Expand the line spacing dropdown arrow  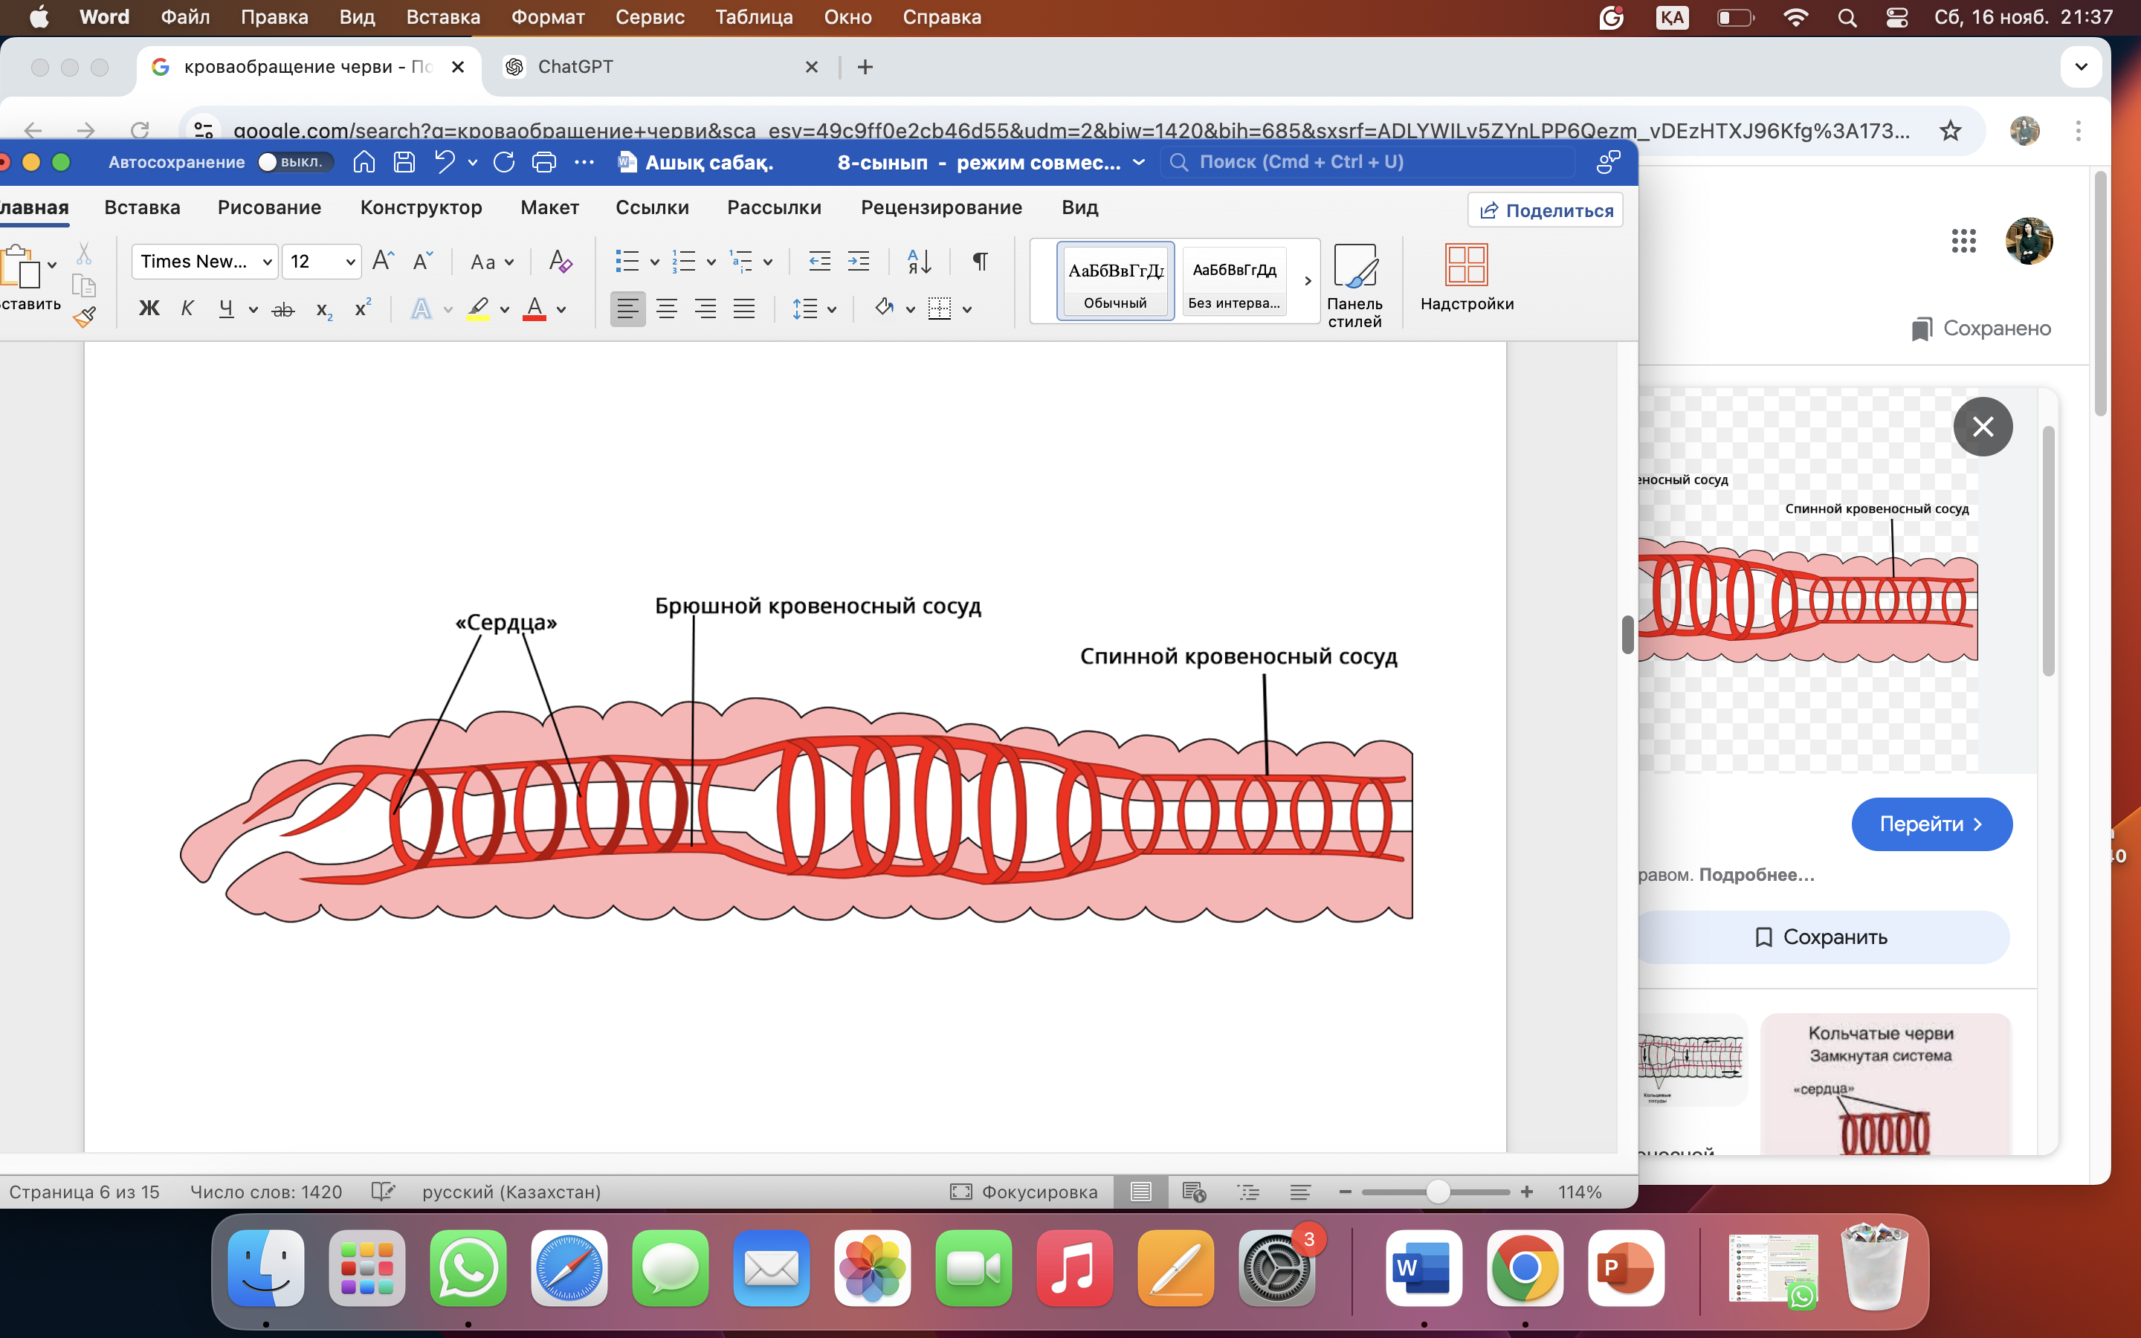[832, 310]
